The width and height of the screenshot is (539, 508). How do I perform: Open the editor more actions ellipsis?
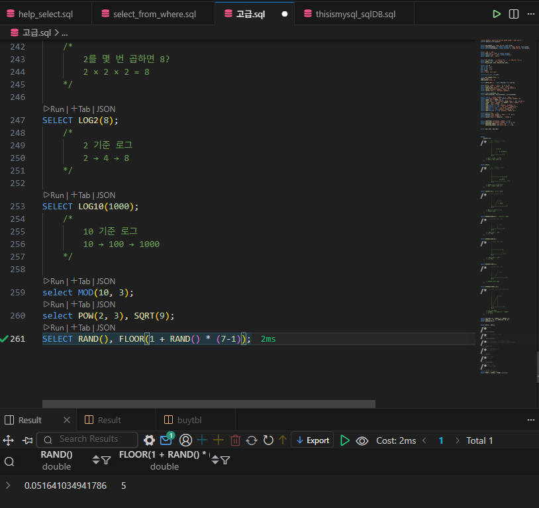coord(531,14)
